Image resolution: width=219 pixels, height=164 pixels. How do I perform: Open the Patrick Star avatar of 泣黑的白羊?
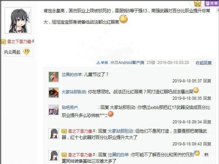[54, 77]
